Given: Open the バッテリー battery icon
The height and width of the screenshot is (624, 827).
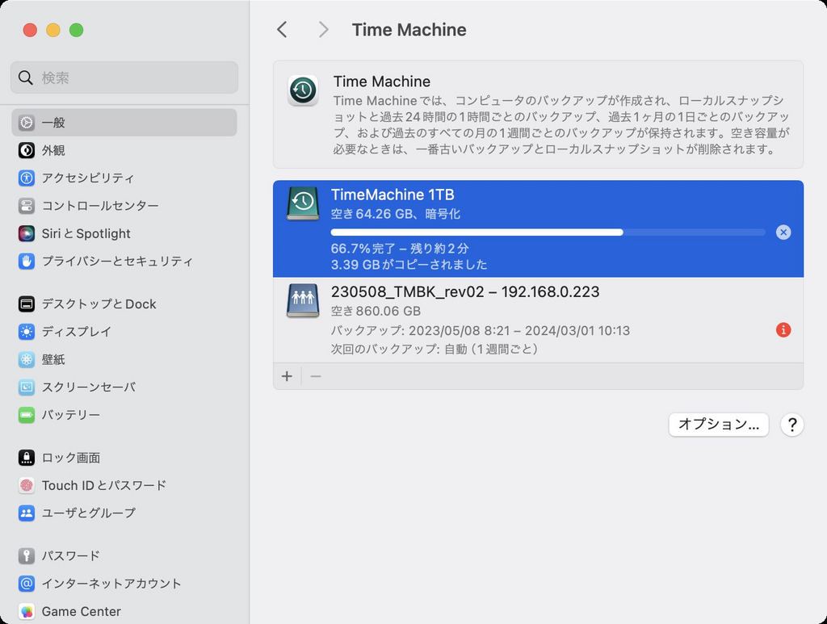Looking at the screenshot, I should [27, 415].
